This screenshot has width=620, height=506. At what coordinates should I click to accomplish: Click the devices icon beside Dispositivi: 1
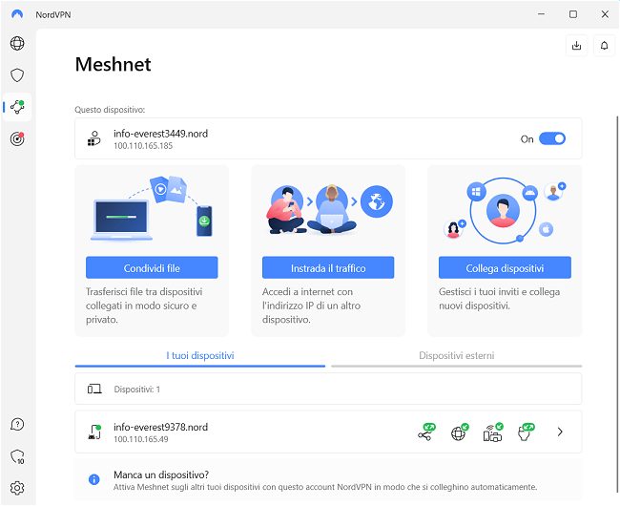[x=94, y=390]
